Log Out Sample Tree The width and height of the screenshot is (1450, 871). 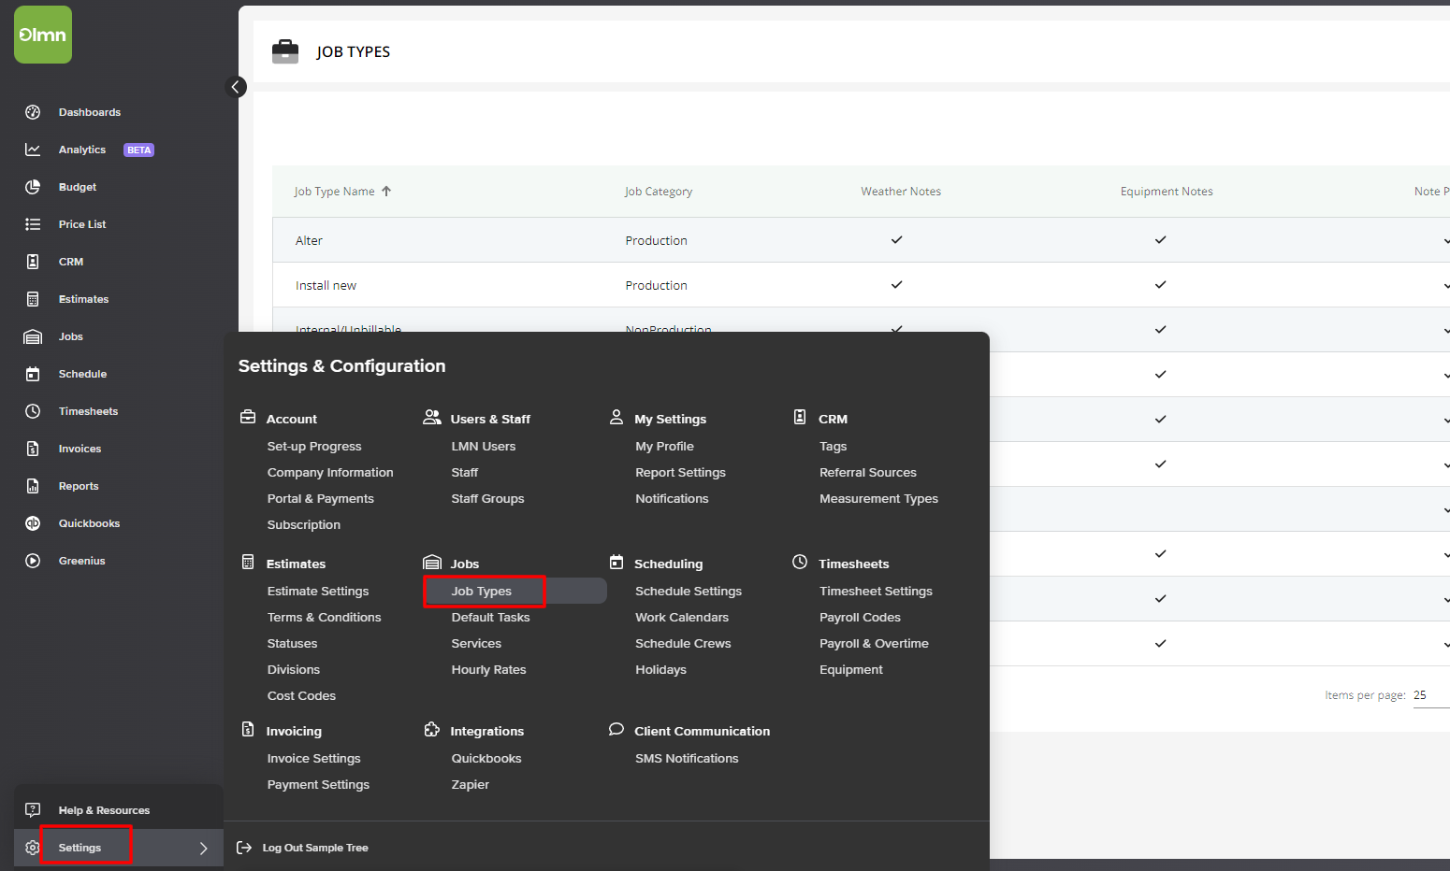(x=315, y=848)
